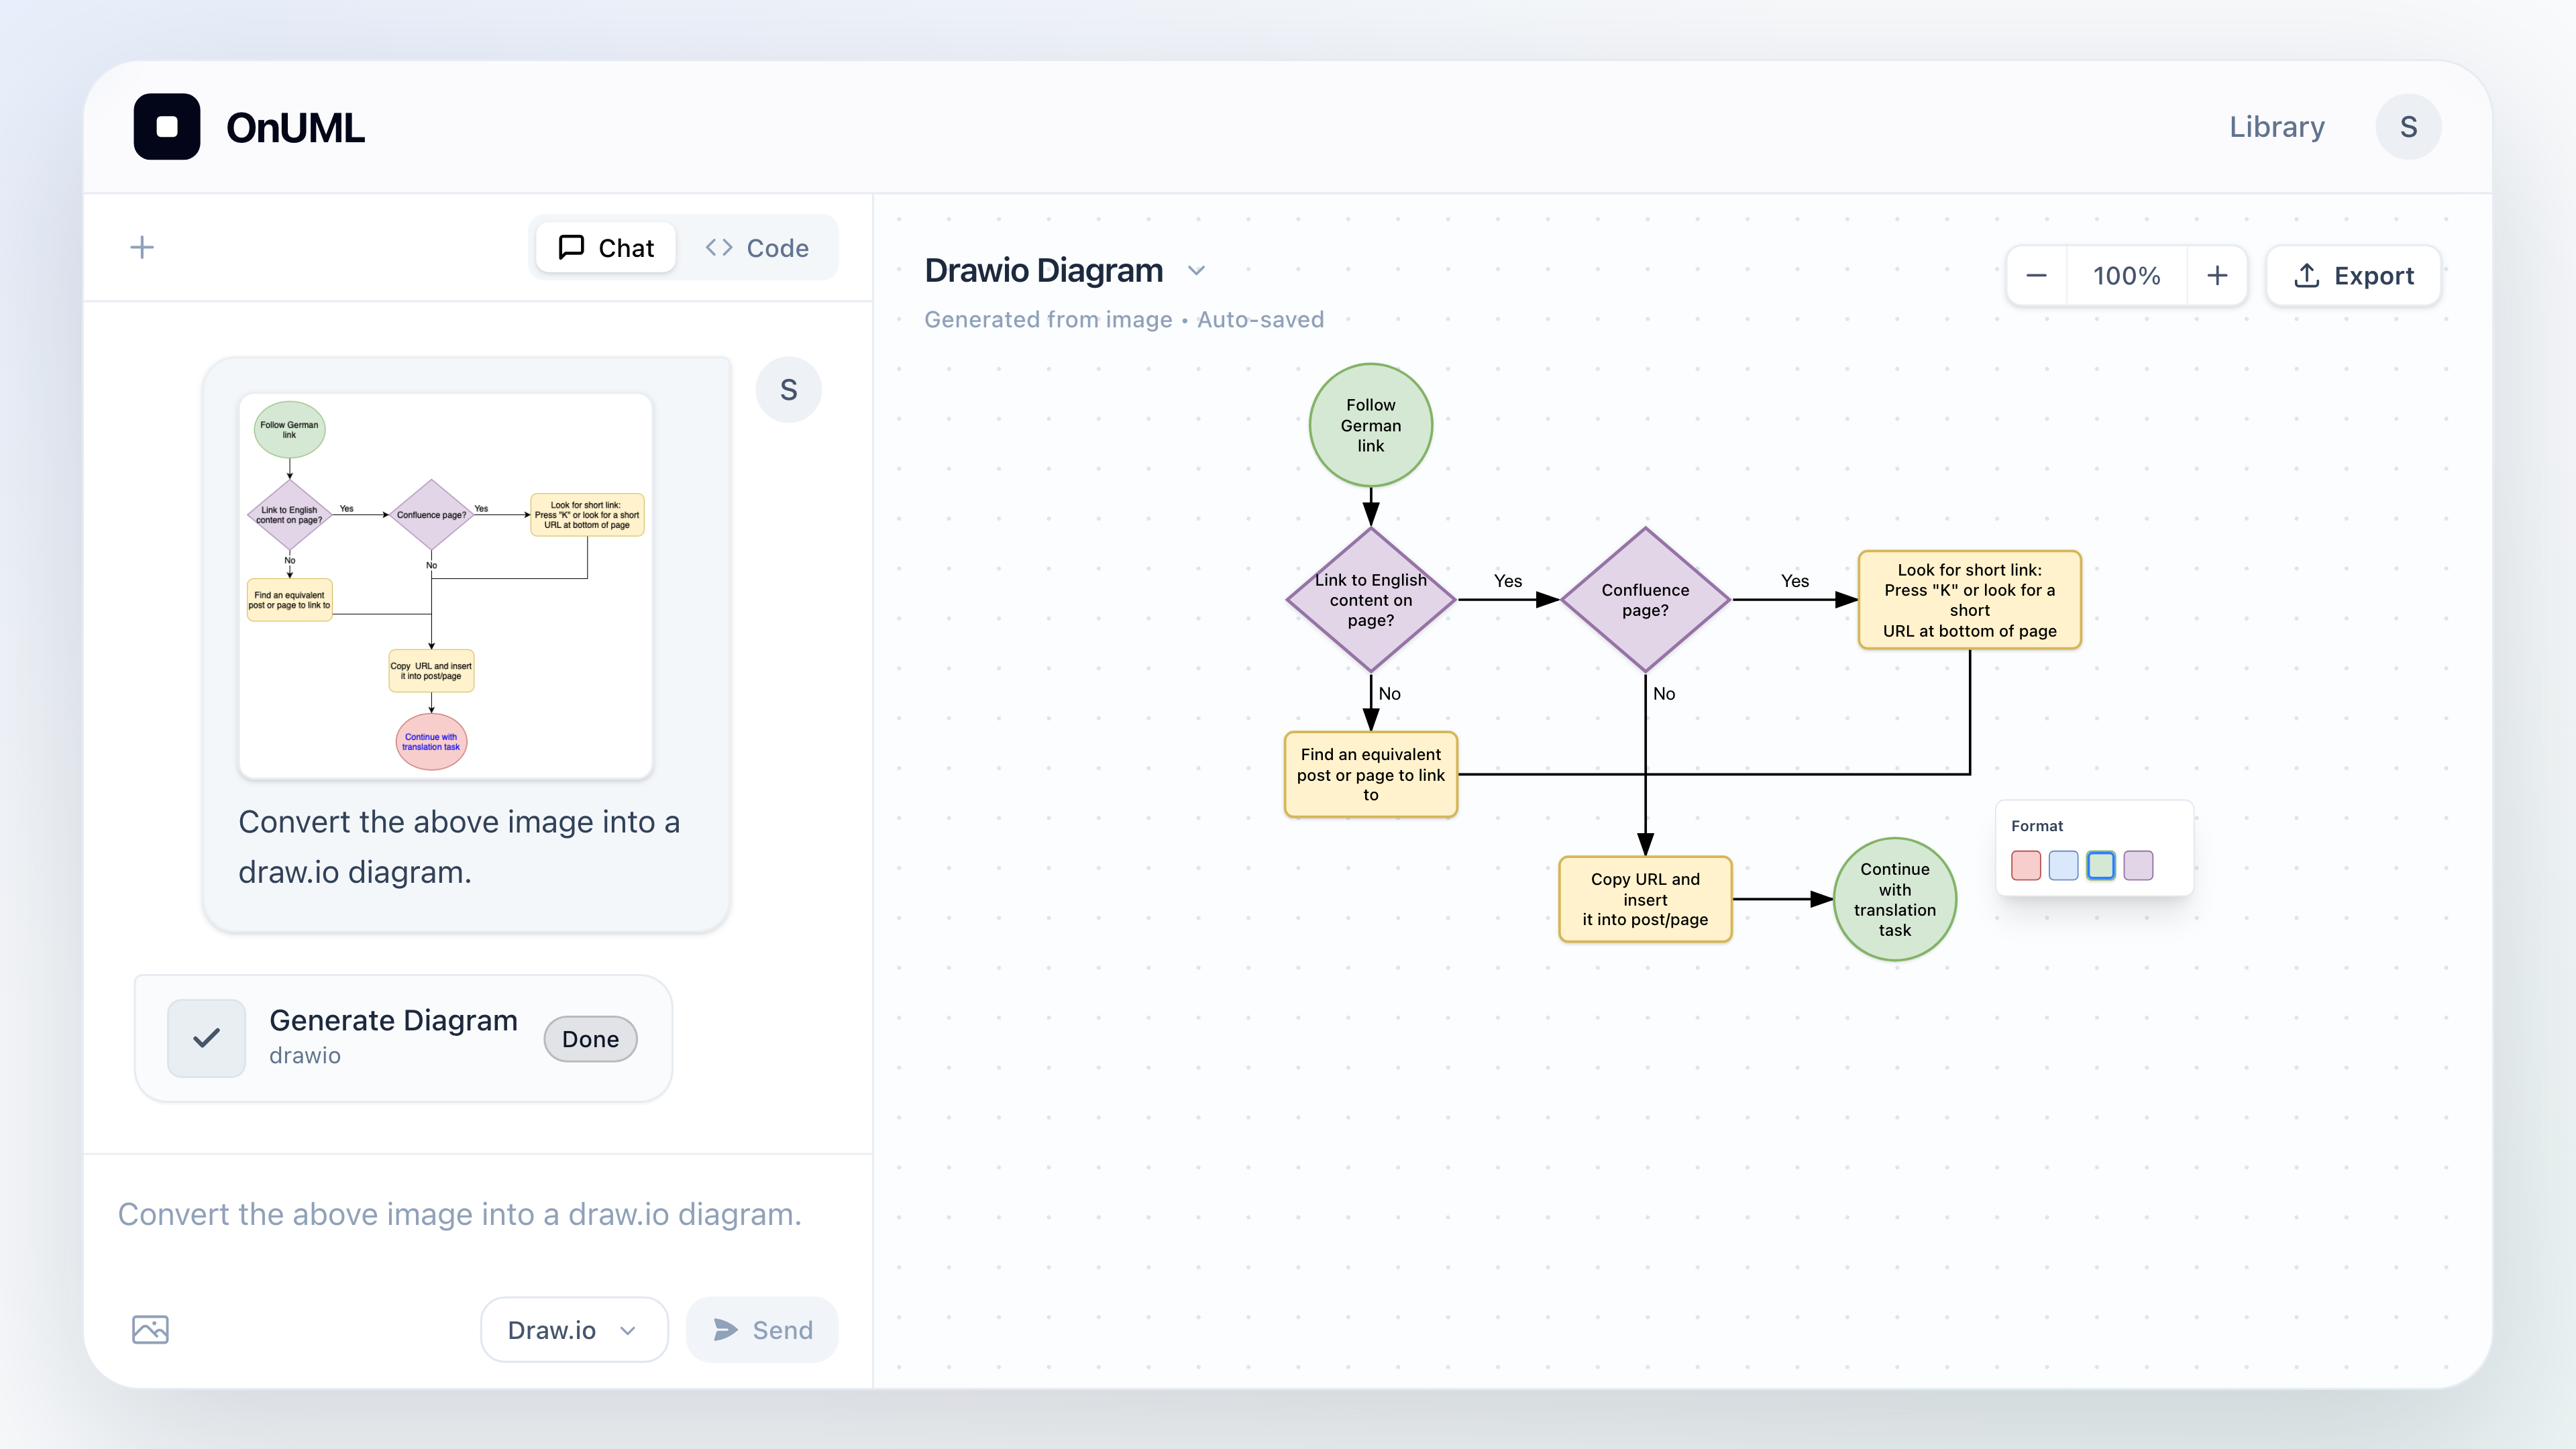Pick the red format color swatch

click(2025, 865)
